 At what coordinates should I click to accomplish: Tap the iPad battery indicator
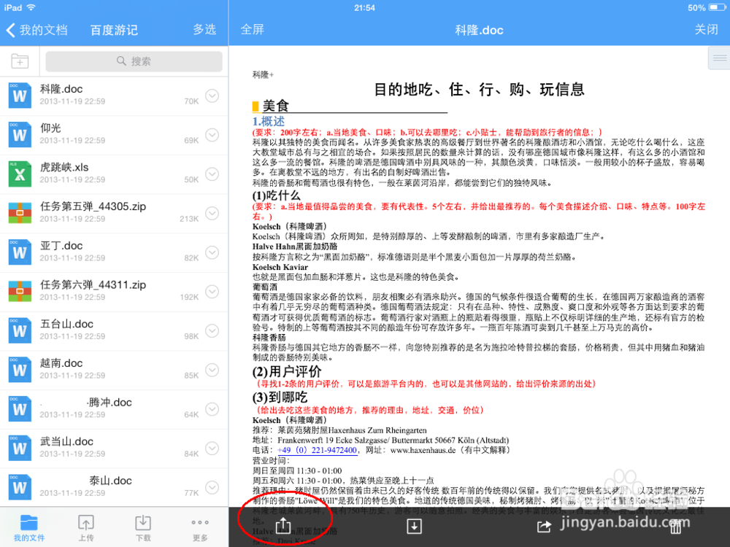pyautogui.click(x=717, y=7)
